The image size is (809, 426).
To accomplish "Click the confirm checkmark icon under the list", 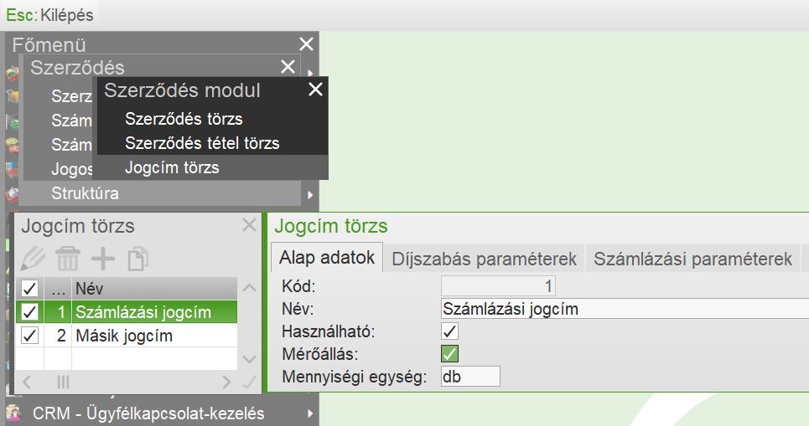I will tap(249, 382).
